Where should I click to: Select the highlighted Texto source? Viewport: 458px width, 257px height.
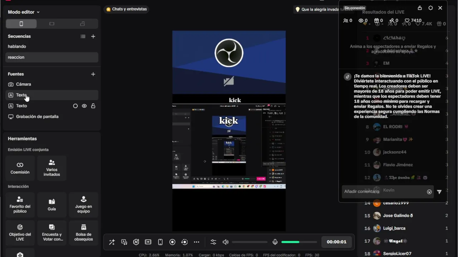pyautogui.click(x=52, y=95)
